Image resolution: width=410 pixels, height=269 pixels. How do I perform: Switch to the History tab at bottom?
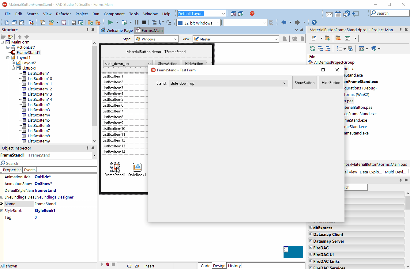click(234, 266)
